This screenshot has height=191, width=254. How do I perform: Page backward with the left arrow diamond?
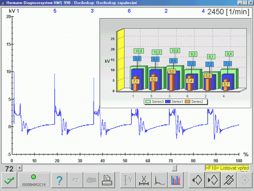click(x=196, y=180)
